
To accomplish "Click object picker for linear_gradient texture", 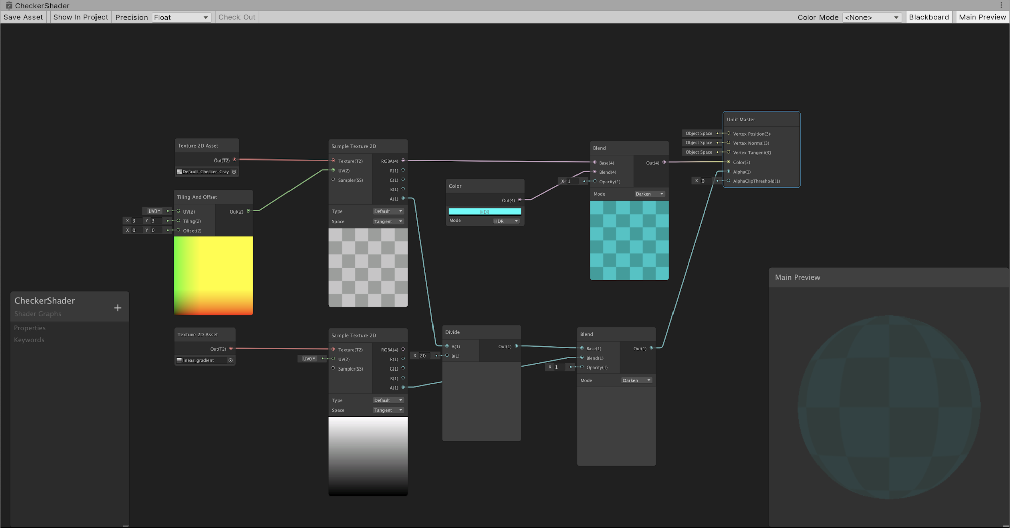I will [231, 360].
